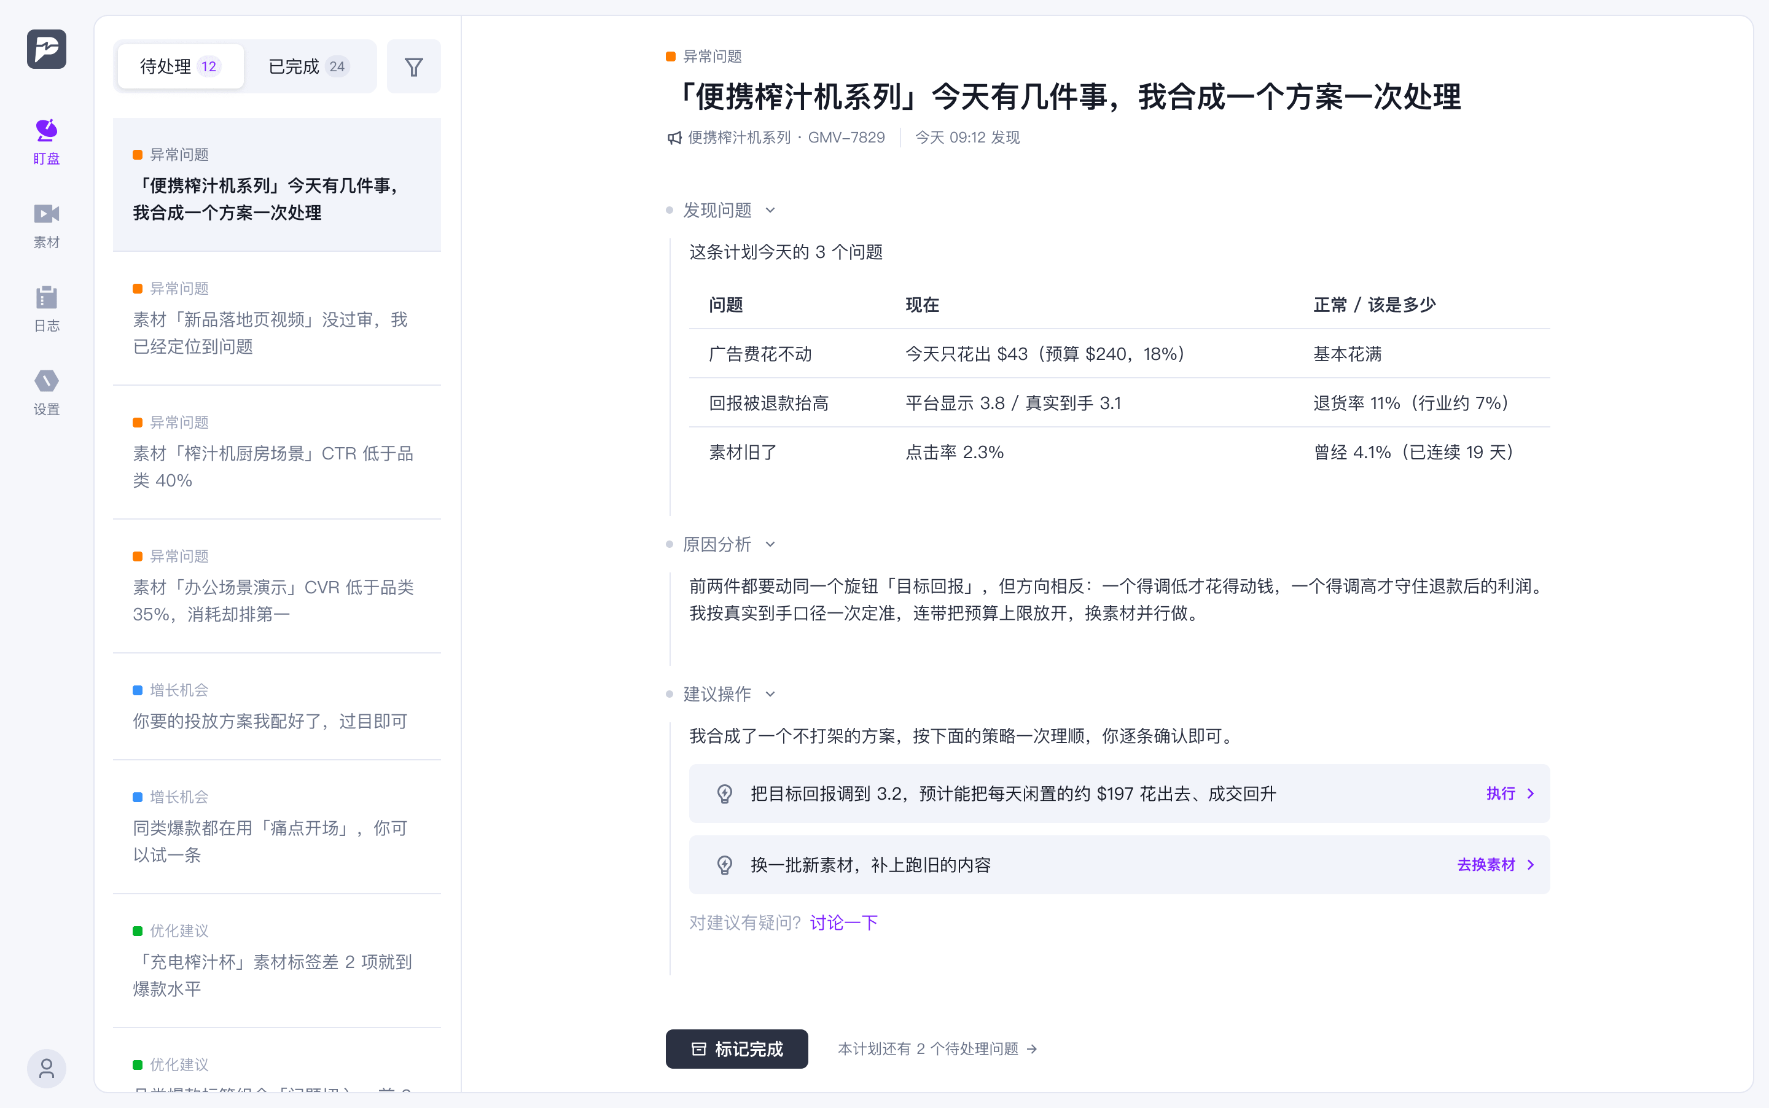
Task: Open the 素材 sidebar section
Action: tap(46, 225)
